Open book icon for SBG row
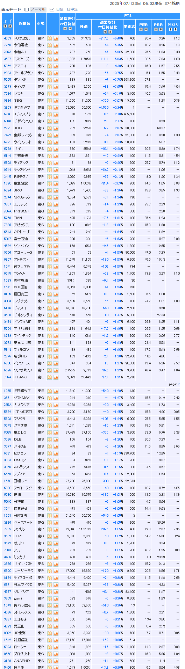Image resolution: width=185 pixels, height=669 pixels. click(50, 100)
